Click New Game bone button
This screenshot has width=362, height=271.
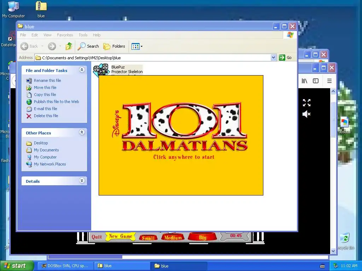[x=121, y=236]
